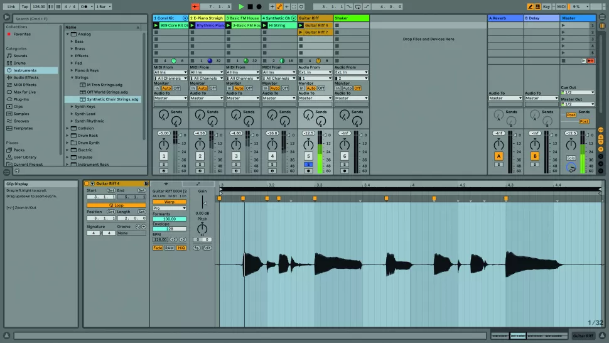
Task: Disable the clip Loop toggle
Action: [x=116, y=205]
